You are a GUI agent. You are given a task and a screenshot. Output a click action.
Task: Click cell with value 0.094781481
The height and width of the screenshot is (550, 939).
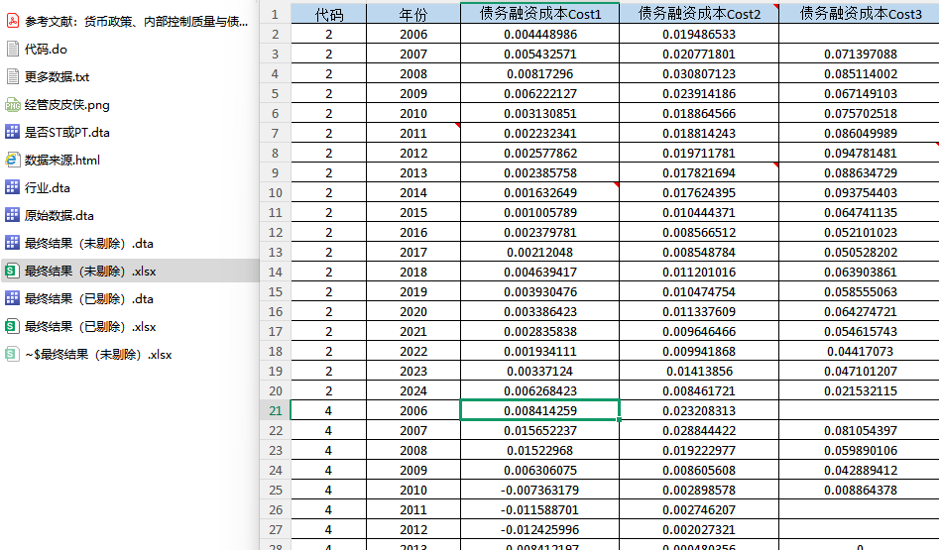coord(860,153)
